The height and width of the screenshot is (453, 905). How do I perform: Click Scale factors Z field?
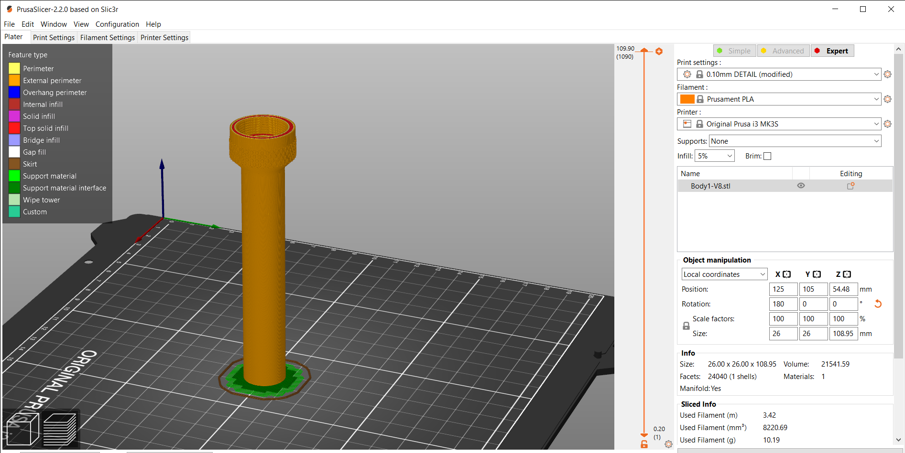(x=843, y=319)
